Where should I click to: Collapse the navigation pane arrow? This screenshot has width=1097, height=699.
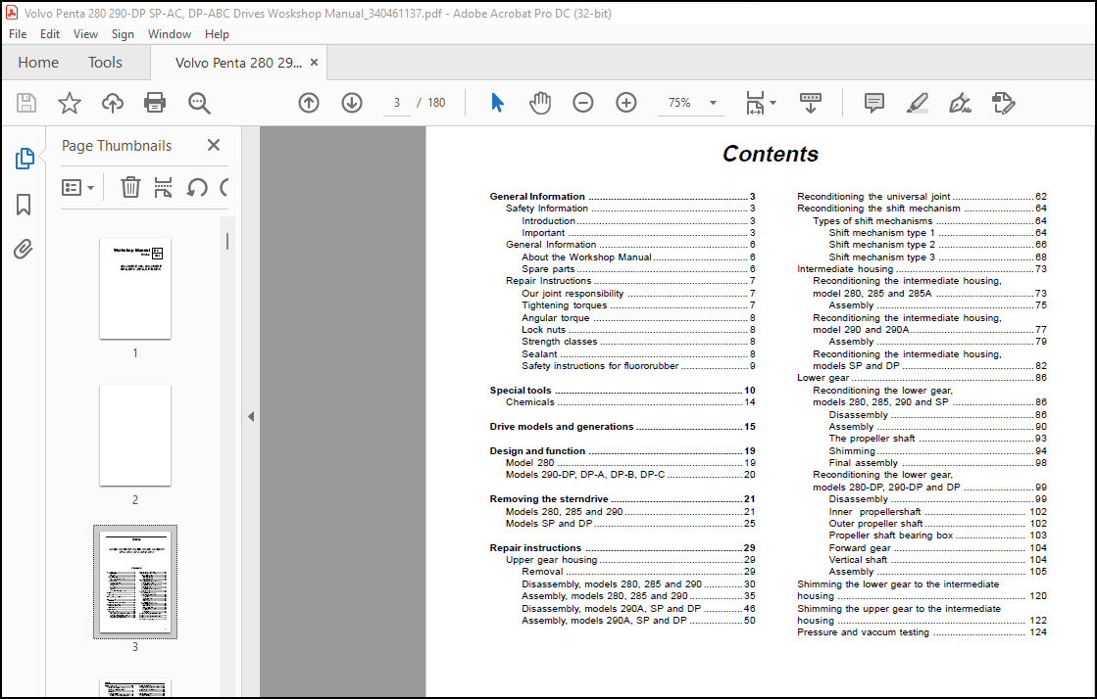[250, 417]
